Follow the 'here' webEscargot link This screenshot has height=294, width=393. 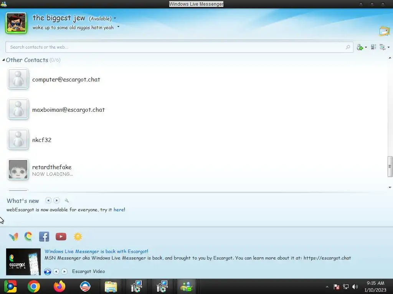click(x=119, y=210)
